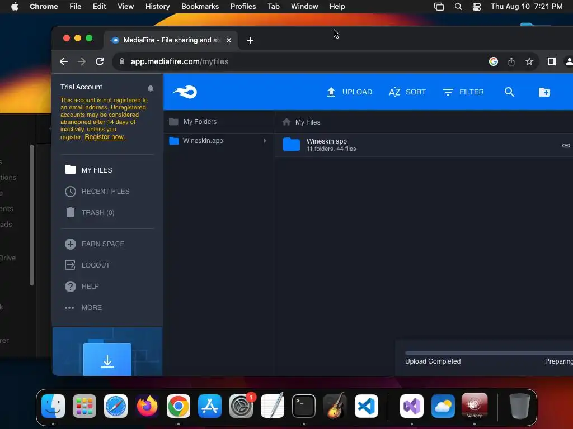The height and width of the screenshot is (429, 573).
Task: Click the question mark Help icon
Action: tap(70, 286)
